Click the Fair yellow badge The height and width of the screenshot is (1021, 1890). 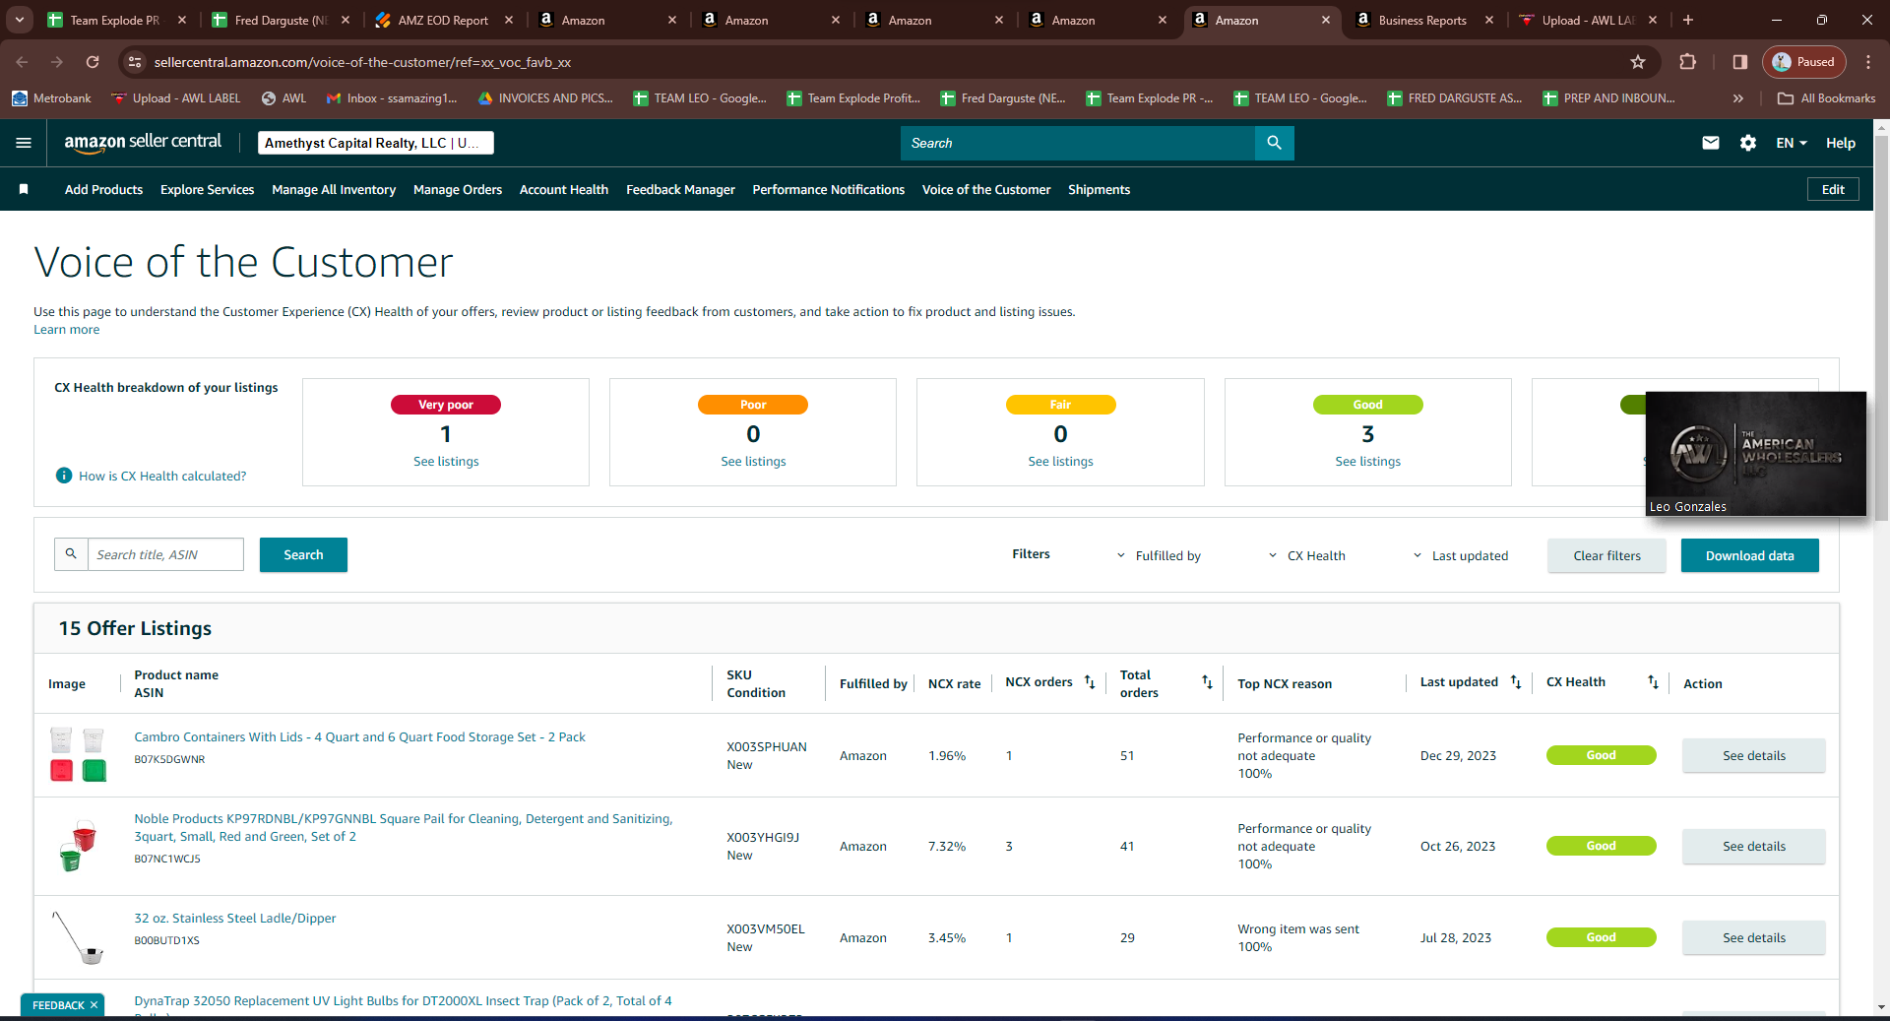[1060, 405]
